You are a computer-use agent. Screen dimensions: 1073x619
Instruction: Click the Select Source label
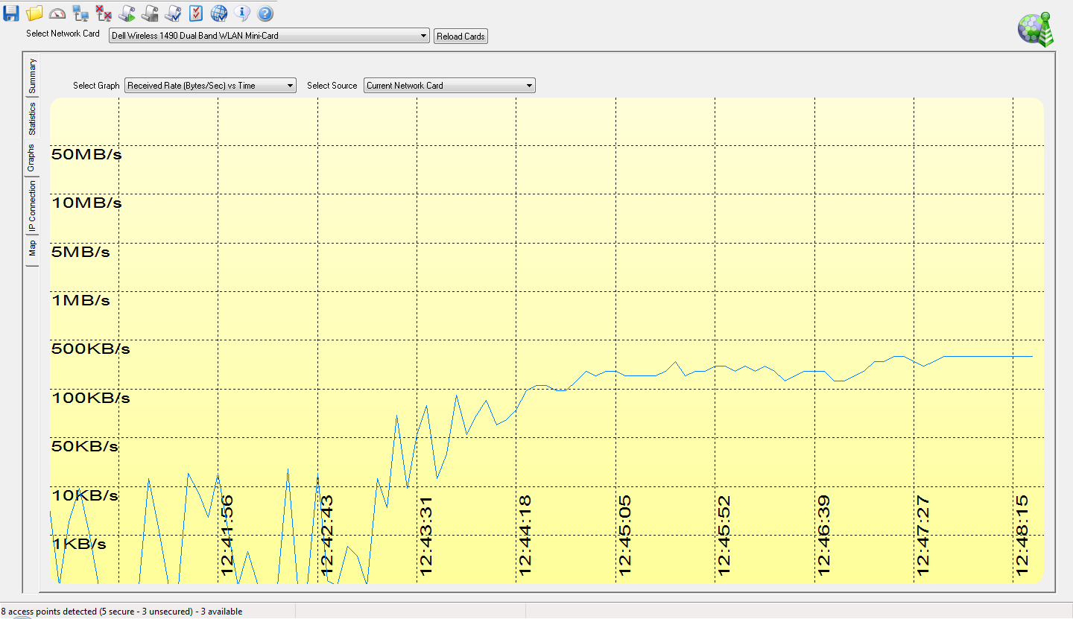tap(332, 86)
